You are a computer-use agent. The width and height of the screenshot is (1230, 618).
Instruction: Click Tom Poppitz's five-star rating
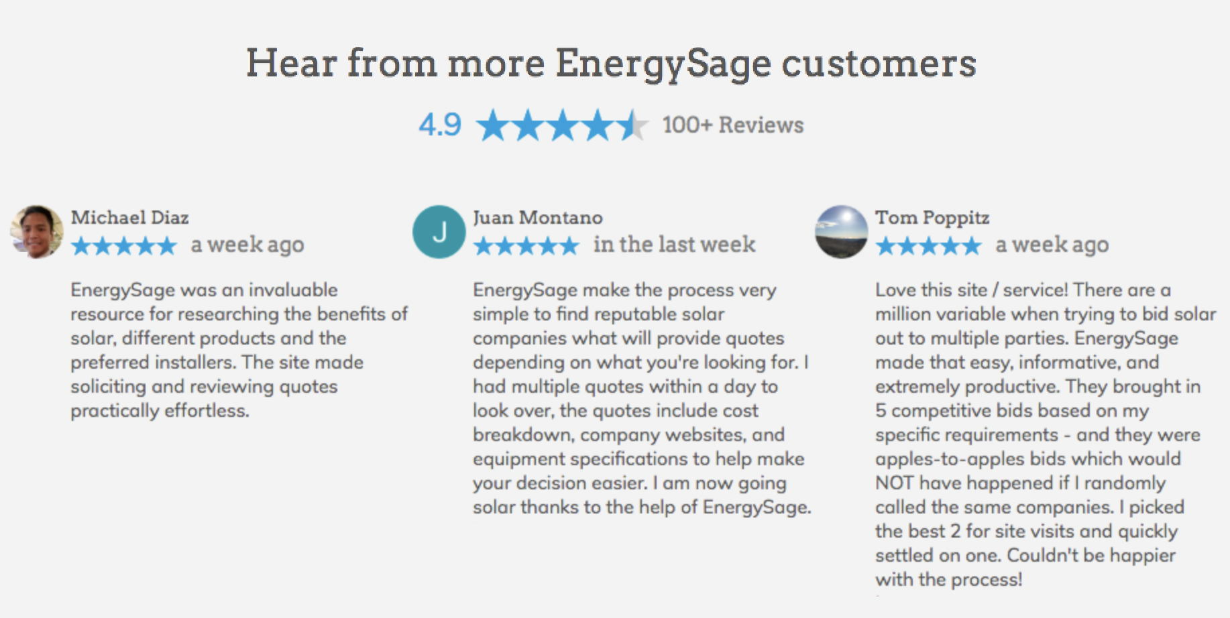[929, 246]
